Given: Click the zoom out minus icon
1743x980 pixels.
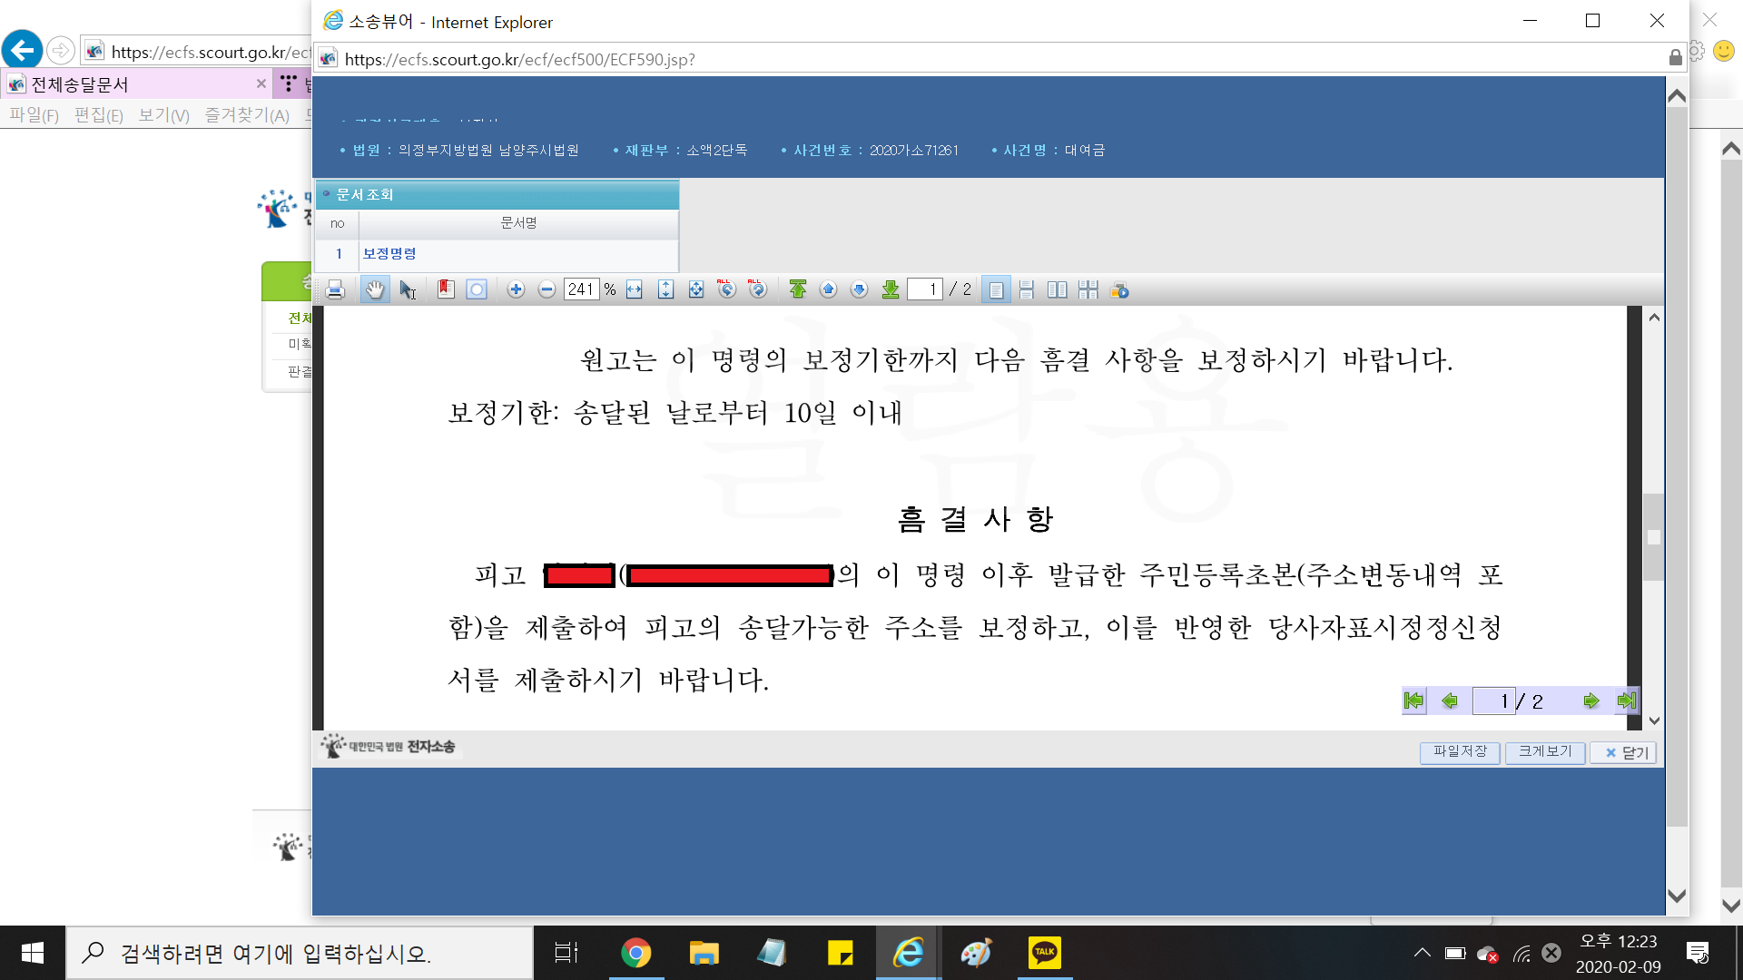Looking at the screenshot, I should [x=547, y=289].
